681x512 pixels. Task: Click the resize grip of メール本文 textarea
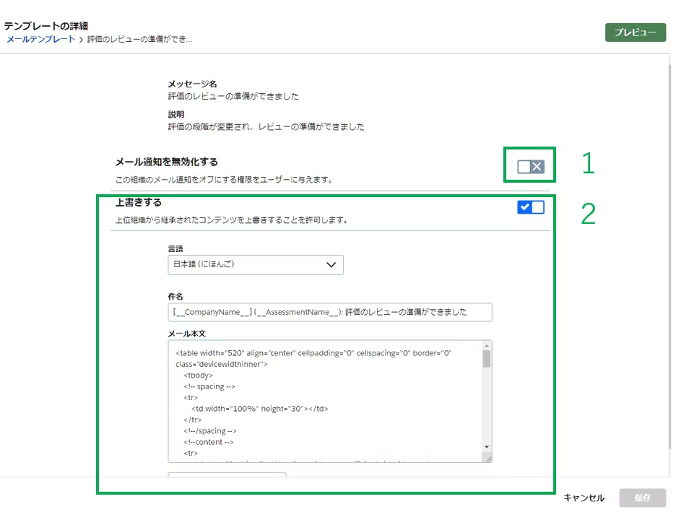[x=487, y=458]
